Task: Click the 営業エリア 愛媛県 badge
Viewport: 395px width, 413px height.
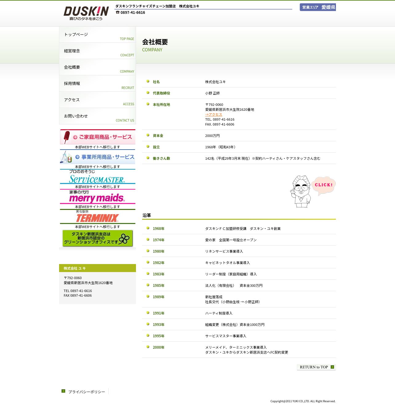Action: tap(318, 7)
